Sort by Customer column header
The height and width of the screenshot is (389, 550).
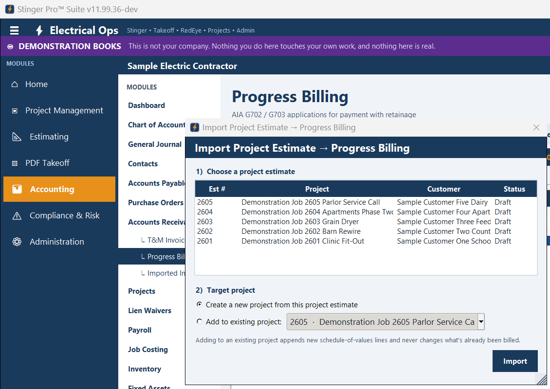pyautogui.click(x=444, y=189)
